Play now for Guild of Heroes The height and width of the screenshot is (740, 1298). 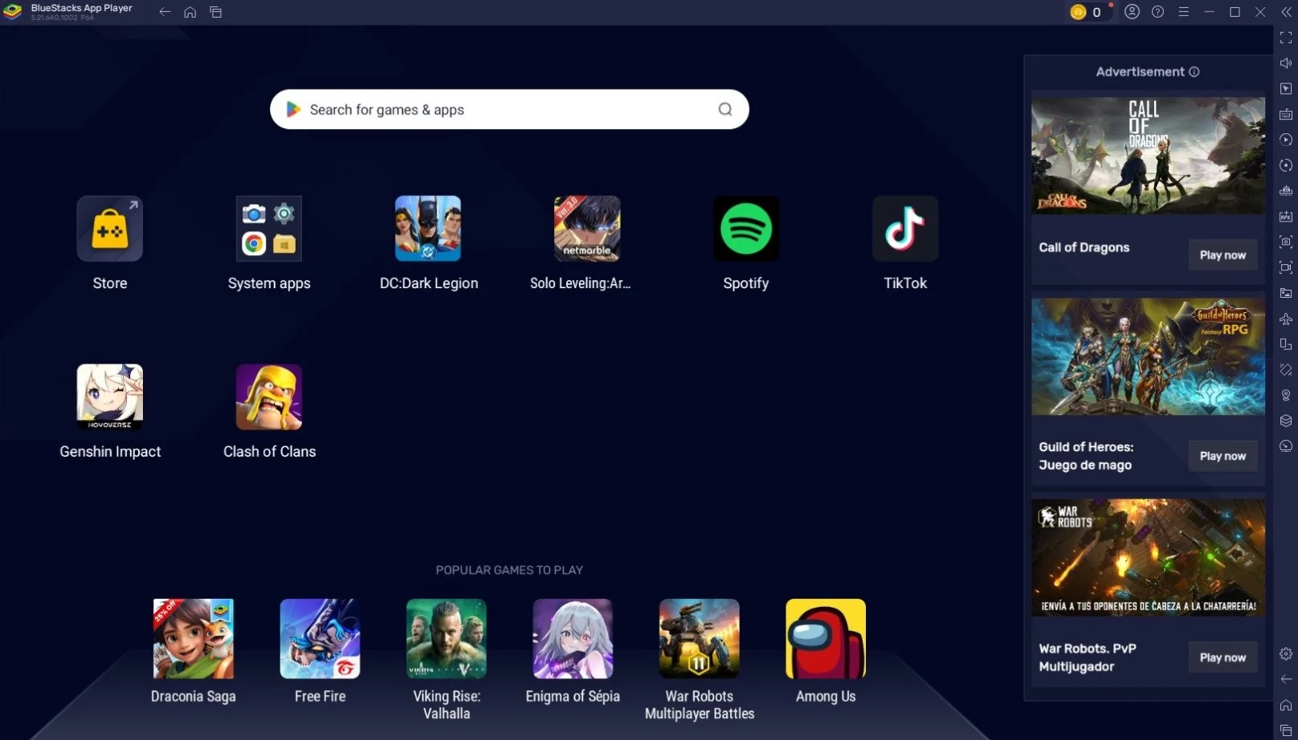click(1222, 456)
